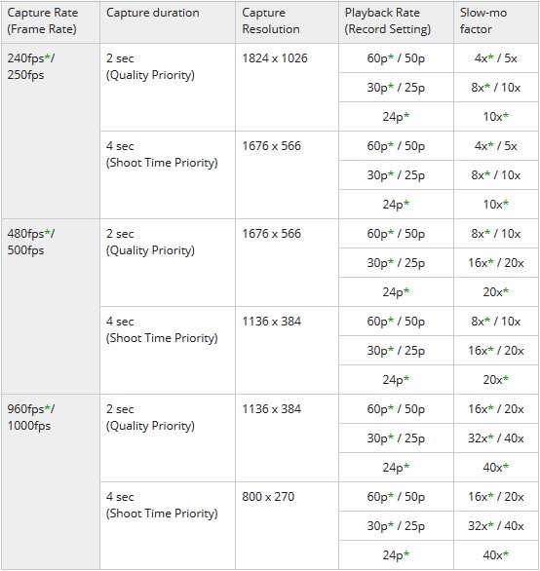Image resolution: width=540 pixels, height=571 pixels.
Task: Click the 1136 x 384 resolution under 960fps
Action: tap(287, 438)
